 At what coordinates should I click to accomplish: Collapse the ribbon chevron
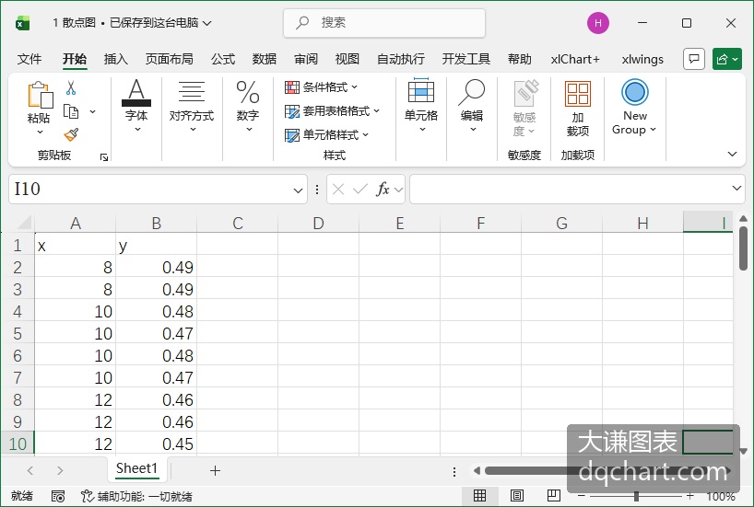(x=732, y=154)
